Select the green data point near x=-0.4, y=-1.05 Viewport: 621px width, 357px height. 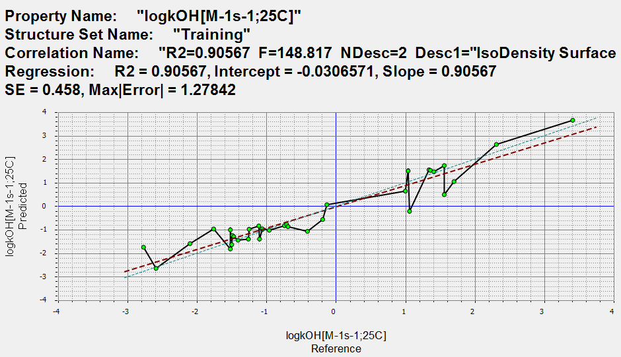pos(307,231)
